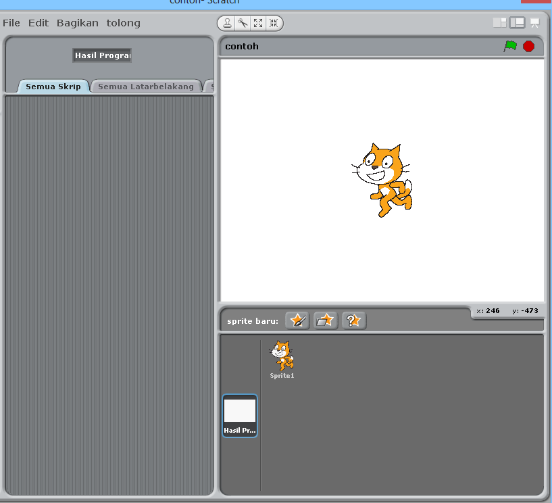Switch to full stage view mode
The image size is (552, 503).
517,23
